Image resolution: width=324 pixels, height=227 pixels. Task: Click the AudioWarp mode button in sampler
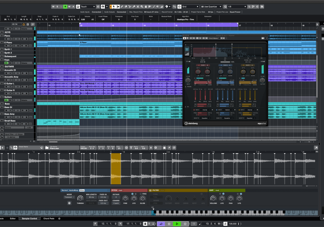coord(74,190)
